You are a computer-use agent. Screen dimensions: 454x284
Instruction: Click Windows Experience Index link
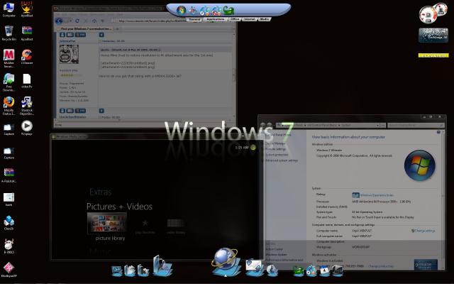click(377, 195)
